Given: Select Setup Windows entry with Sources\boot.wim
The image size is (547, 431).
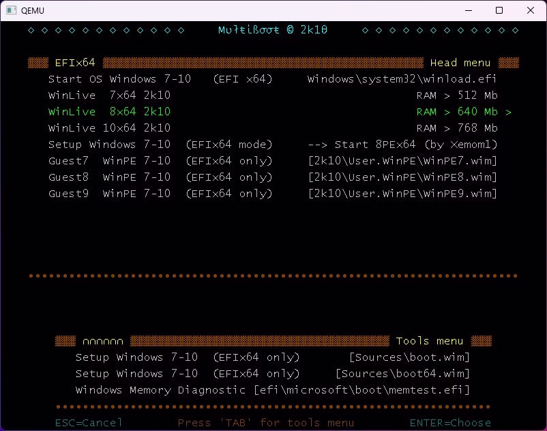Looking at the screenshot, I should pyautogui.click(x=272, y=357).
